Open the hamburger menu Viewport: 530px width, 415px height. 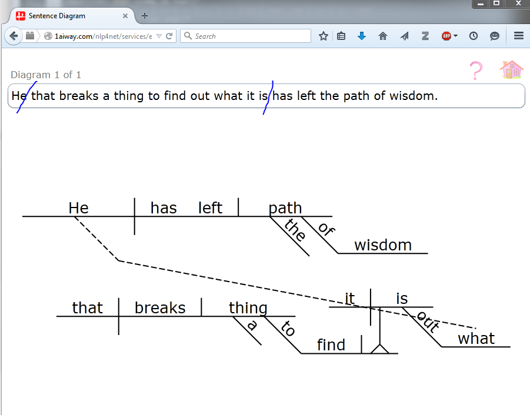pyautogui.click(x=518, y=36)
